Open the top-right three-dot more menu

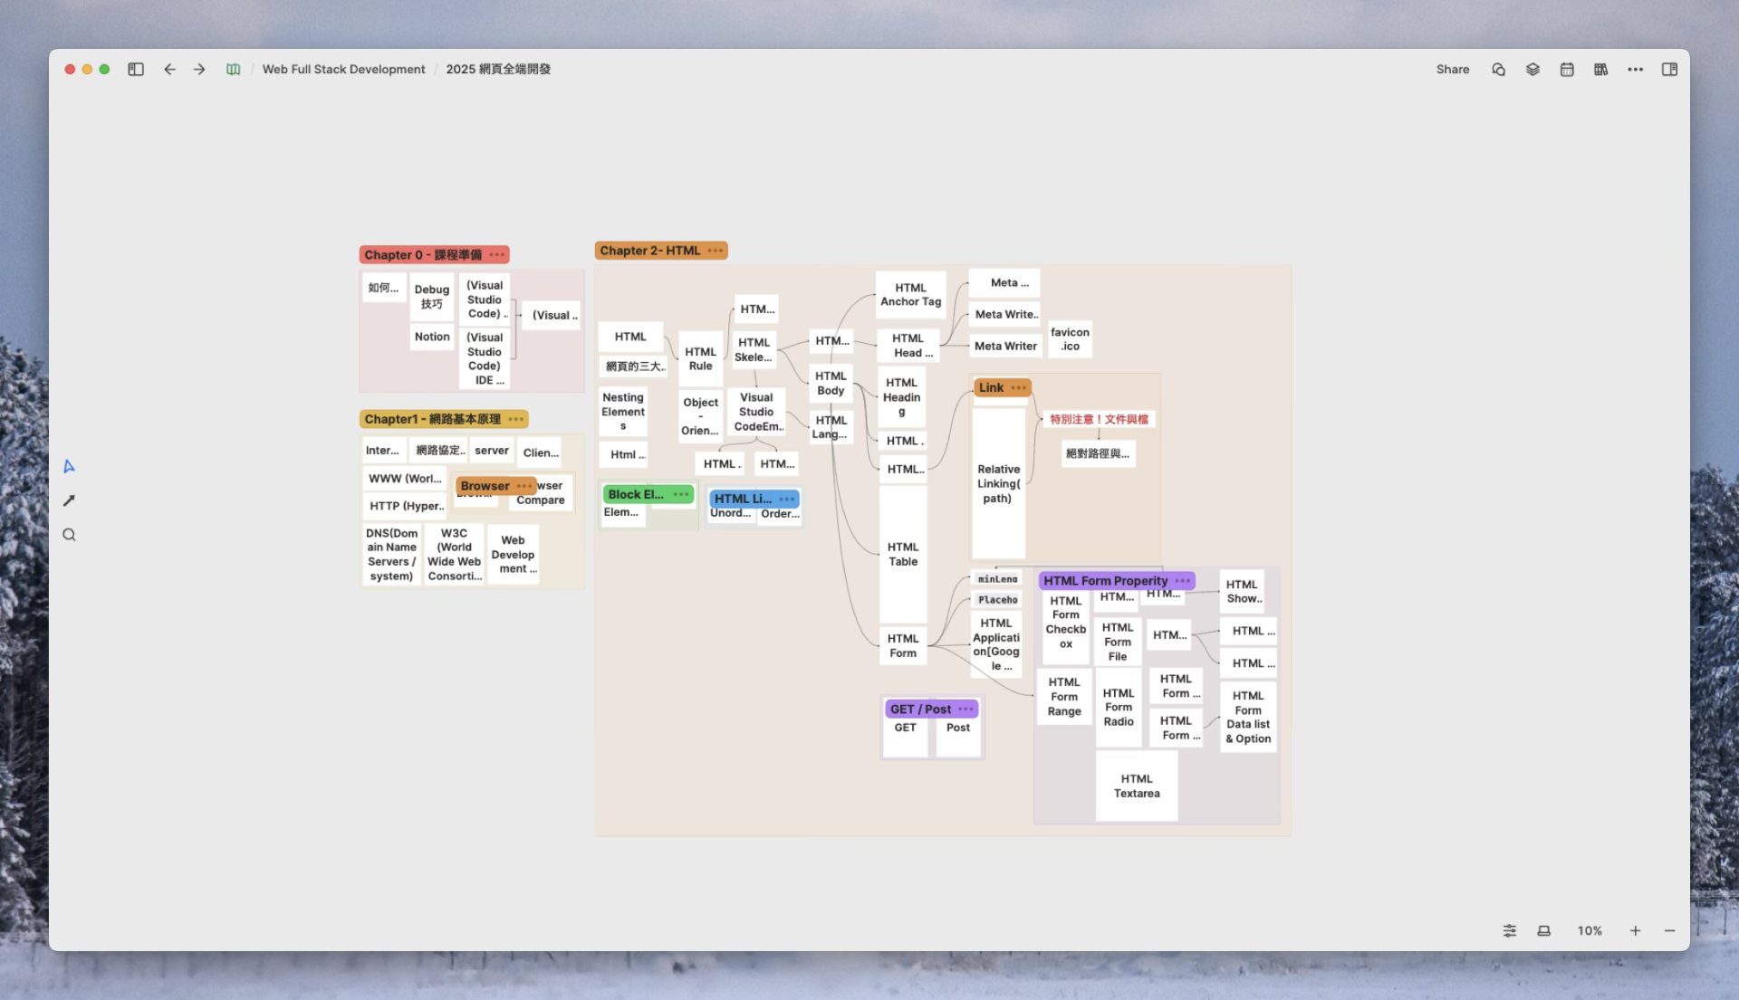[x=1635, y=70]
